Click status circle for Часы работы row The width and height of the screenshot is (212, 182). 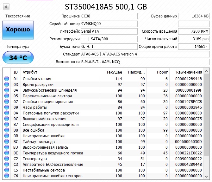[x=7, y=107]
